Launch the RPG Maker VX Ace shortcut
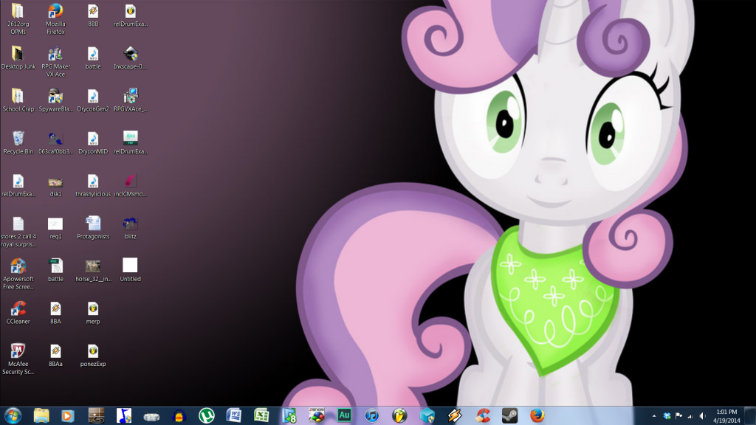756x425 pixels. pyautogui.click(x=55, y=61)
